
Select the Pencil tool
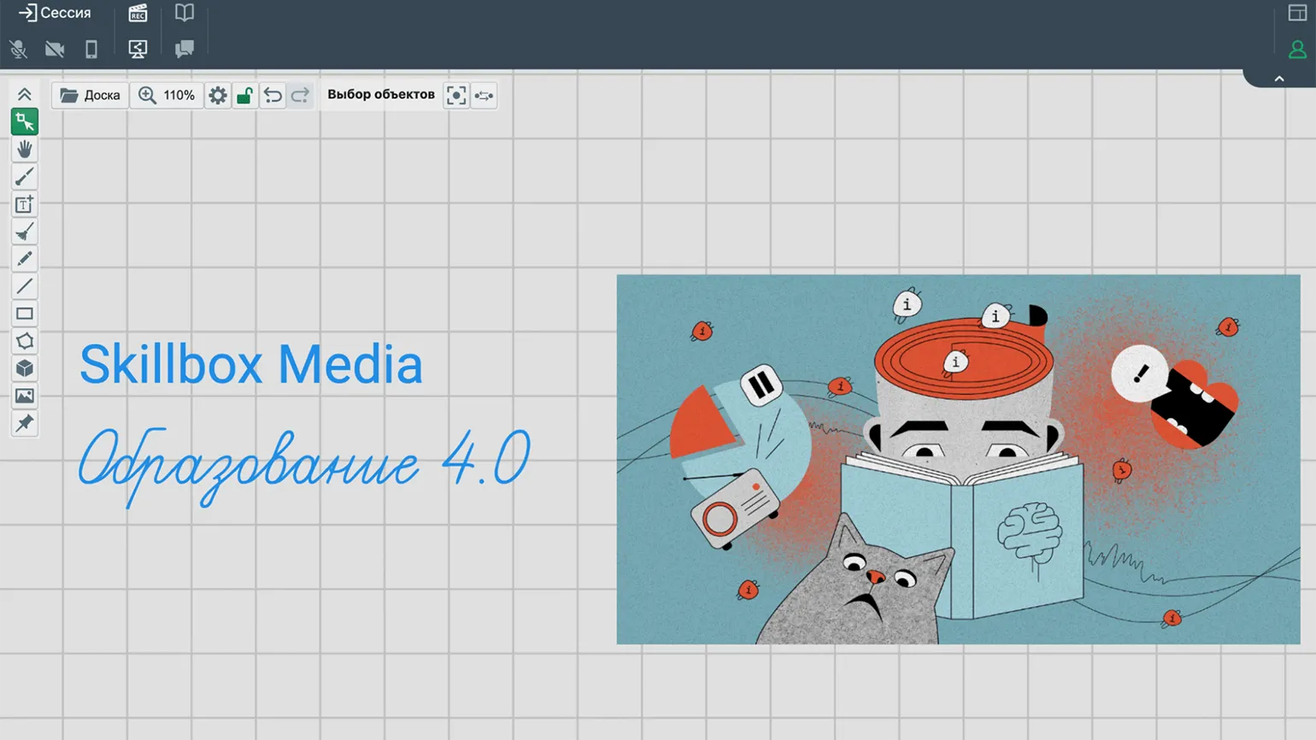tap(24, 259)
